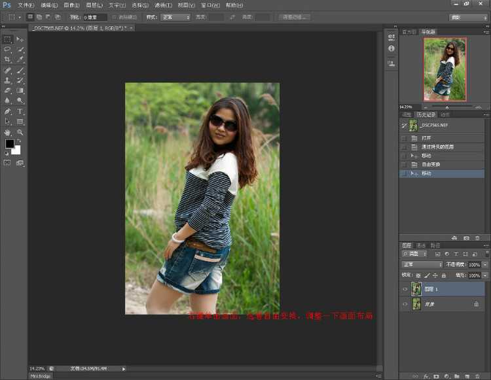491x380 pixels.
Task: Open the status bar info arrow
Action: [x=124, y=369]
